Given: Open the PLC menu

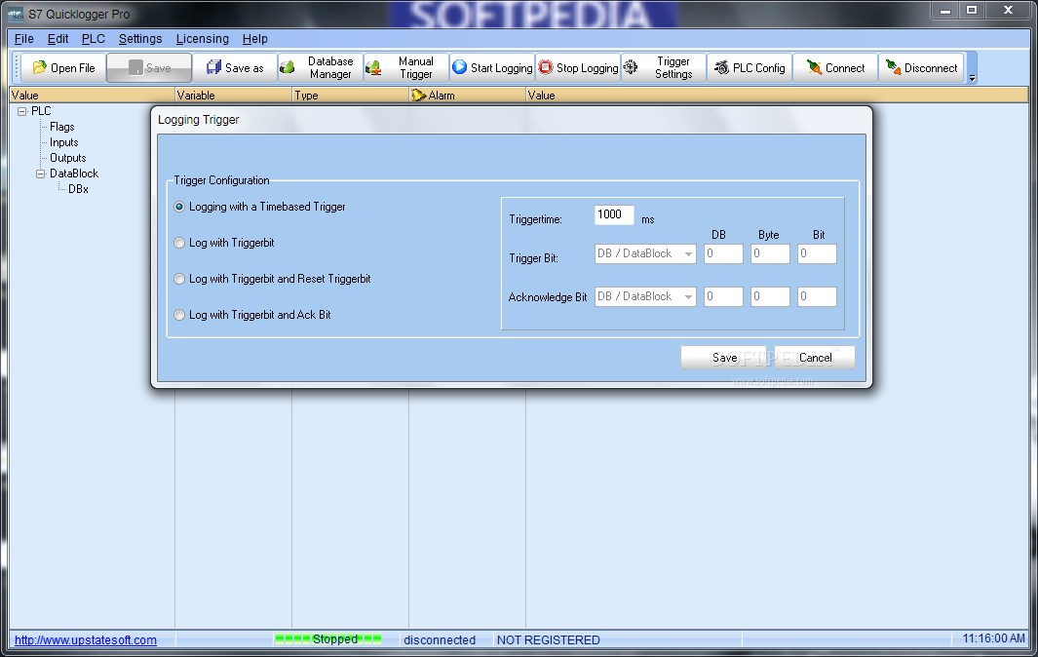Looking at the screenshot, I should (x=94, y=39).
